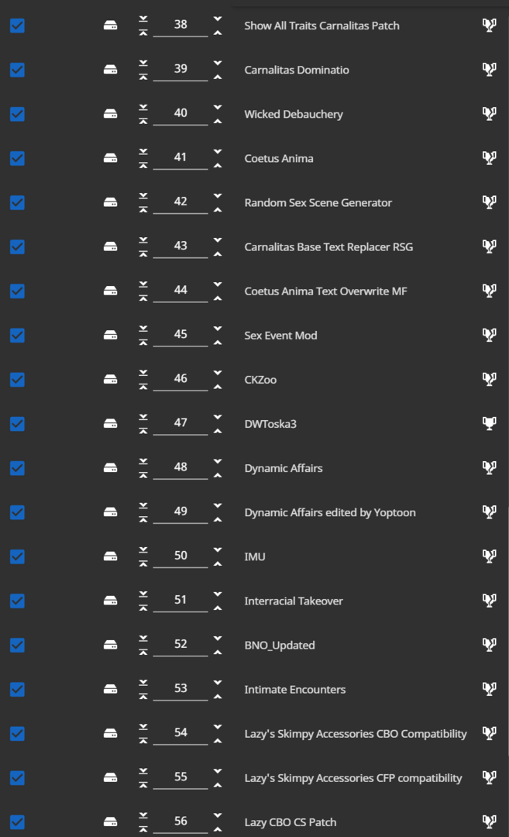Move Carnalitas Base Text Replacer RSG to top
The width and height of the screenshot is (509, 837).
[143, 254]
